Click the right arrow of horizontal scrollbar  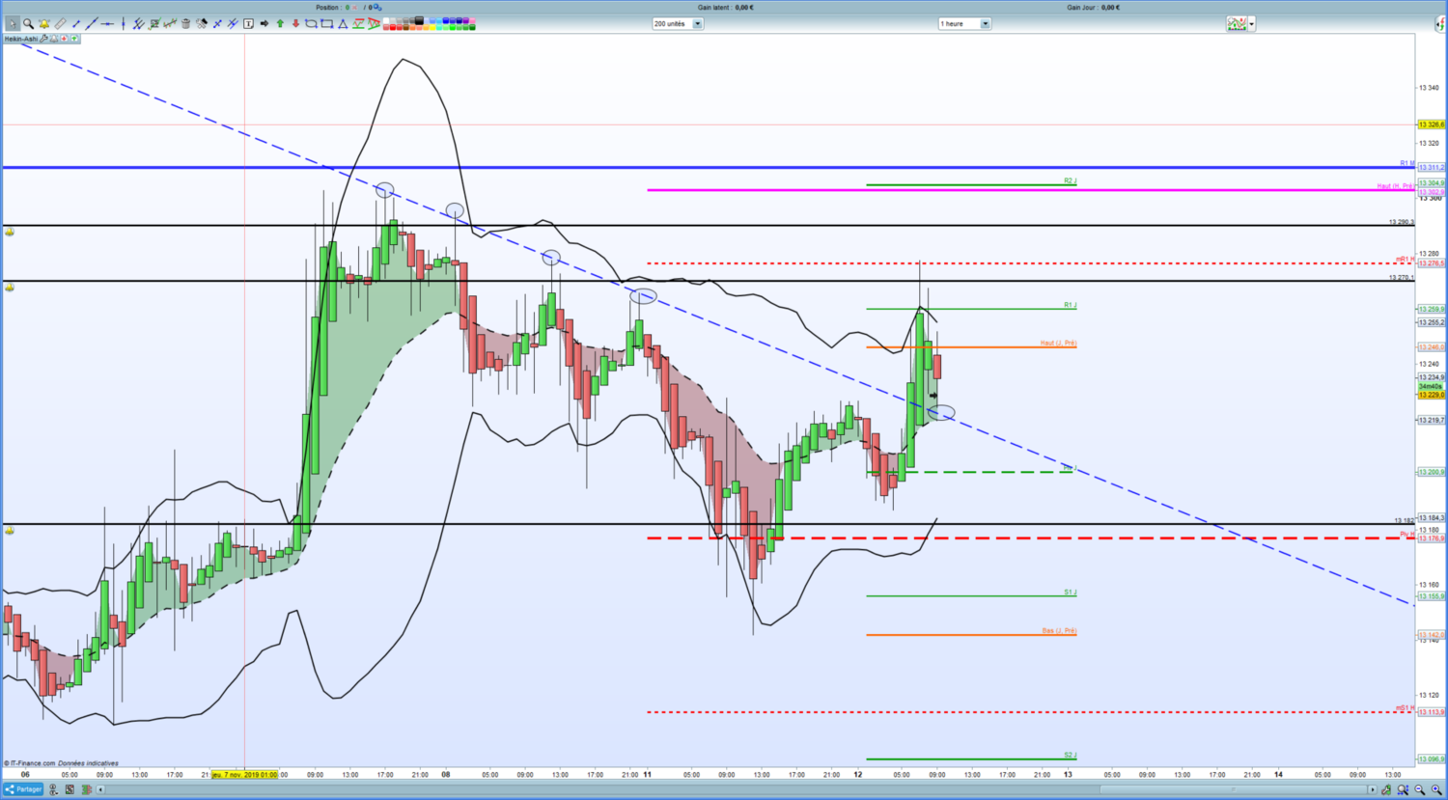point(1372,789)
